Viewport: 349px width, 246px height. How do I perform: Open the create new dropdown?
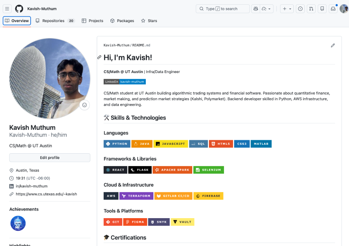[x=287, y=8]
